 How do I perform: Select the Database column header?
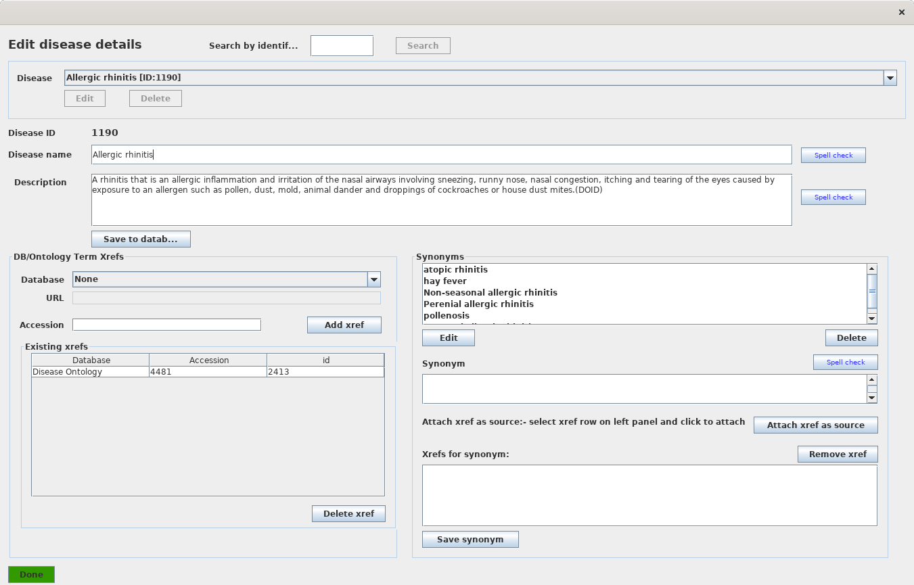pyautogui.click(x=91, y=360)
